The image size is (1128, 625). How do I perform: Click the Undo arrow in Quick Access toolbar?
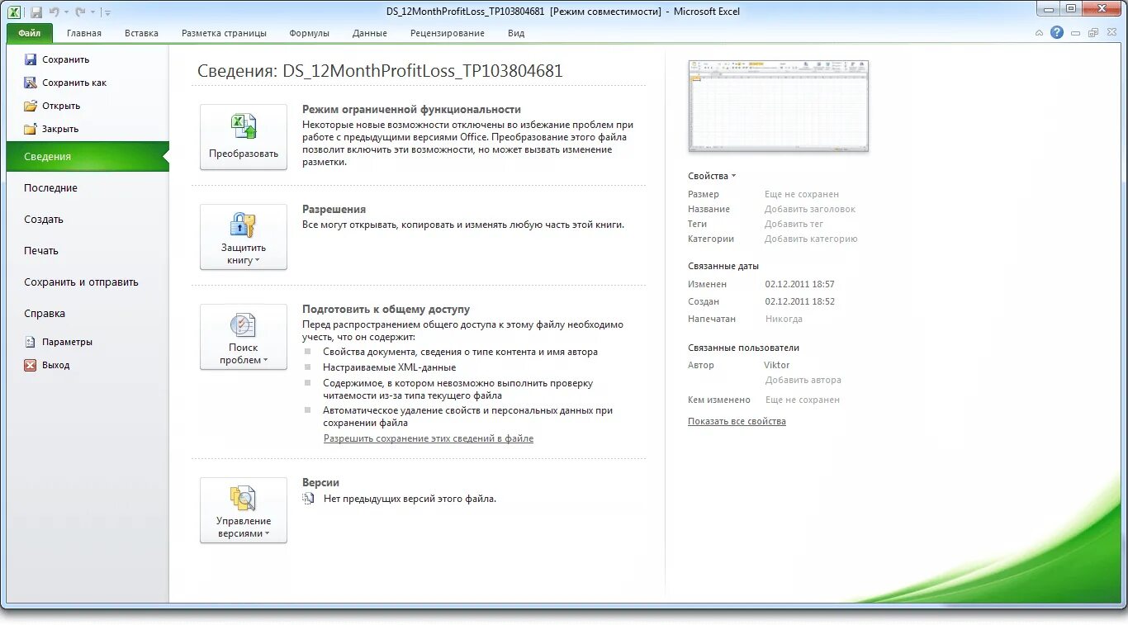pyautogui.click(x=54, y=12)
